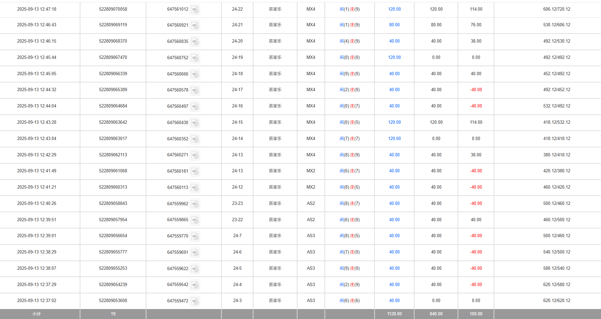Open video icon for round 647559472
The height and width of the screenshot is (319, 601).
(195, 301)
